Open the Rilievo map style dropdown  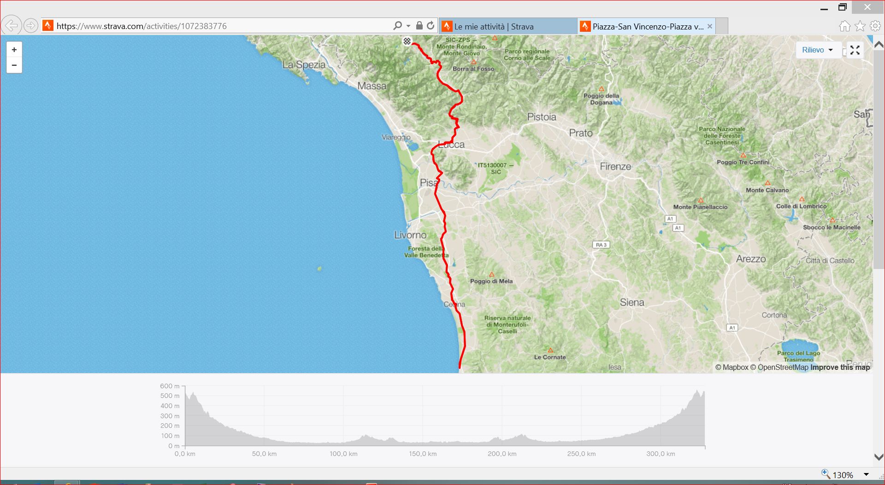[x=817, y=50]
